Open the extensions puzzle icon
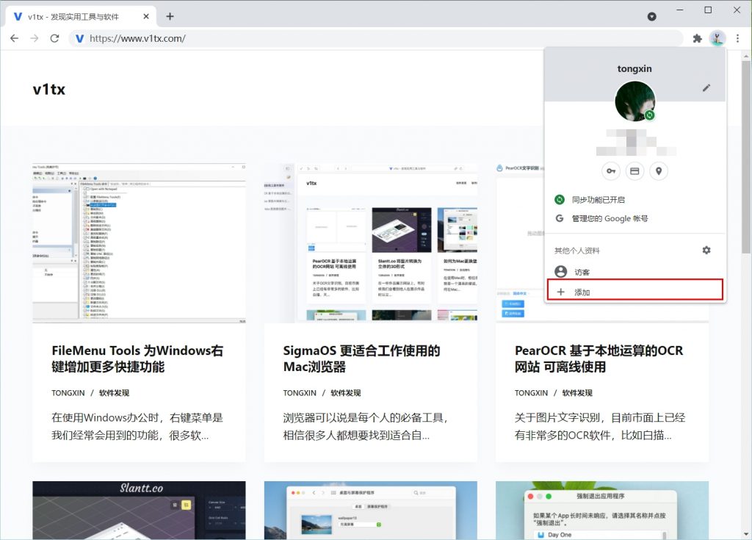The height and width of the screenshot is (540, 752). [698, 38]
